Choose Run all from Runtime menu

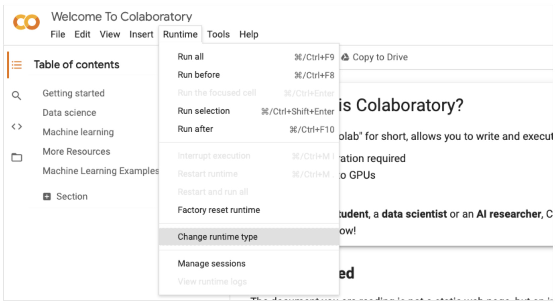pyautogui.click(x=249, y=57)
